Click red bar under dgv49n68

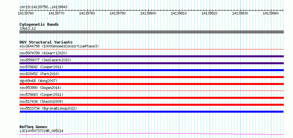[151, 84]
